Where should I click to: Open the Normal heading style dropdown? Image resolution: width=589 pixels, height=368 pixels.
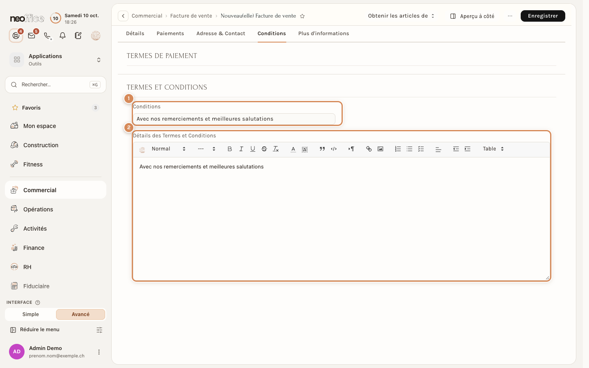[x=169, y=149]
